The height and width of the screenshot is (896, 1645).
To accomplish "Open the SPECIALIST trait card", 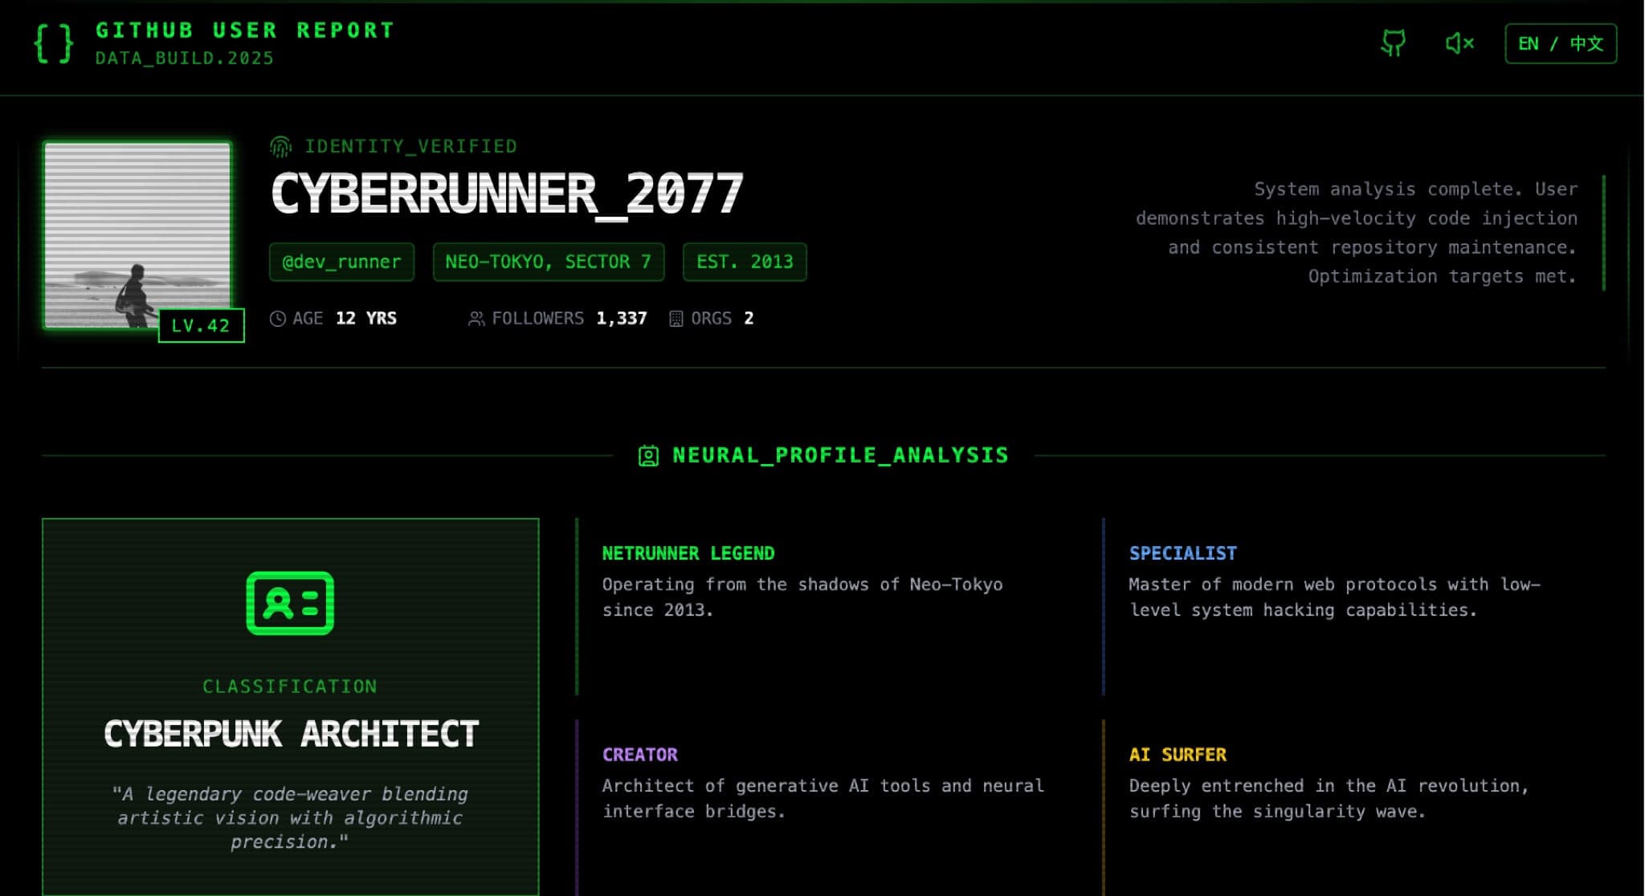I will [1182, 552].
